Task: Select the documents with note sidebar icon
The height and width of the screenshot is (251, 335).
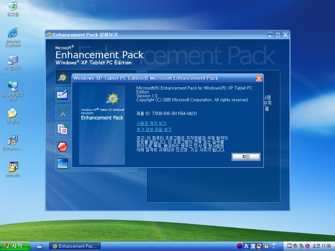Action: point(62,129)
